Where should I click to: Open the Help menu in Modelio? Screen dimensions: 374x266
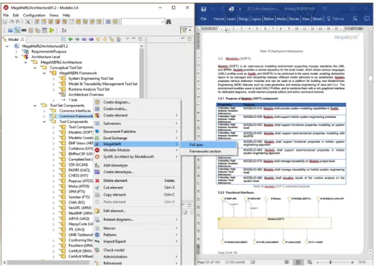pyautogui.click(x=66, y=15)
